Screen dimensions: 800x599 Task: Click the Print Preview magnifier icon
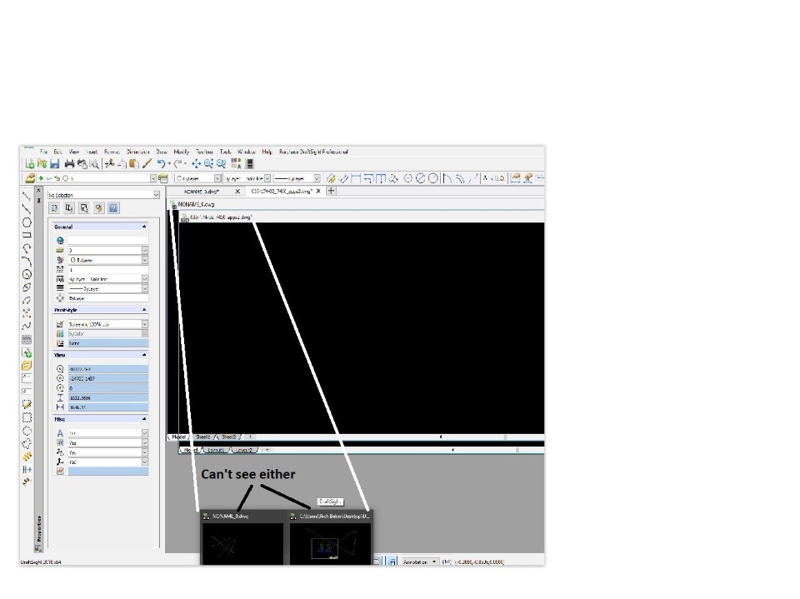click(94, 164)
